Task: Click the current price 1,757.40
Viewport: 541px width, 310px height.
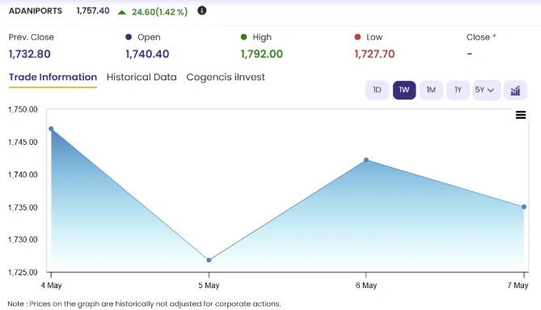Action: point(93,11)
